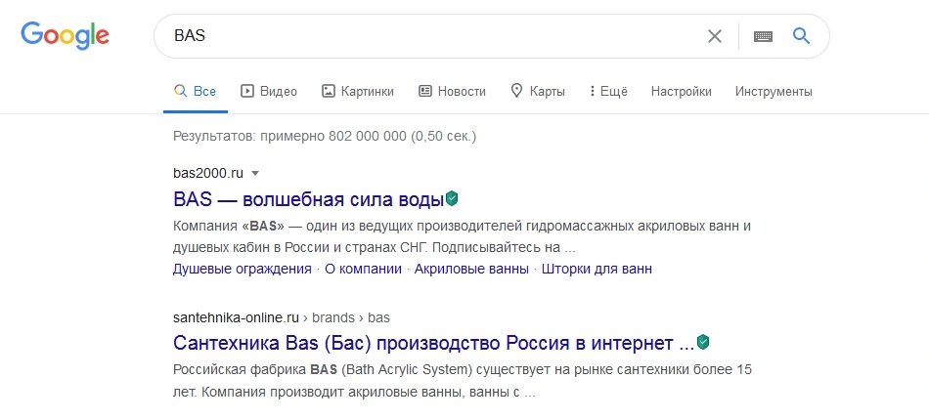
Task: Switch to the Видео tab
Action: (x=268, y=91)
